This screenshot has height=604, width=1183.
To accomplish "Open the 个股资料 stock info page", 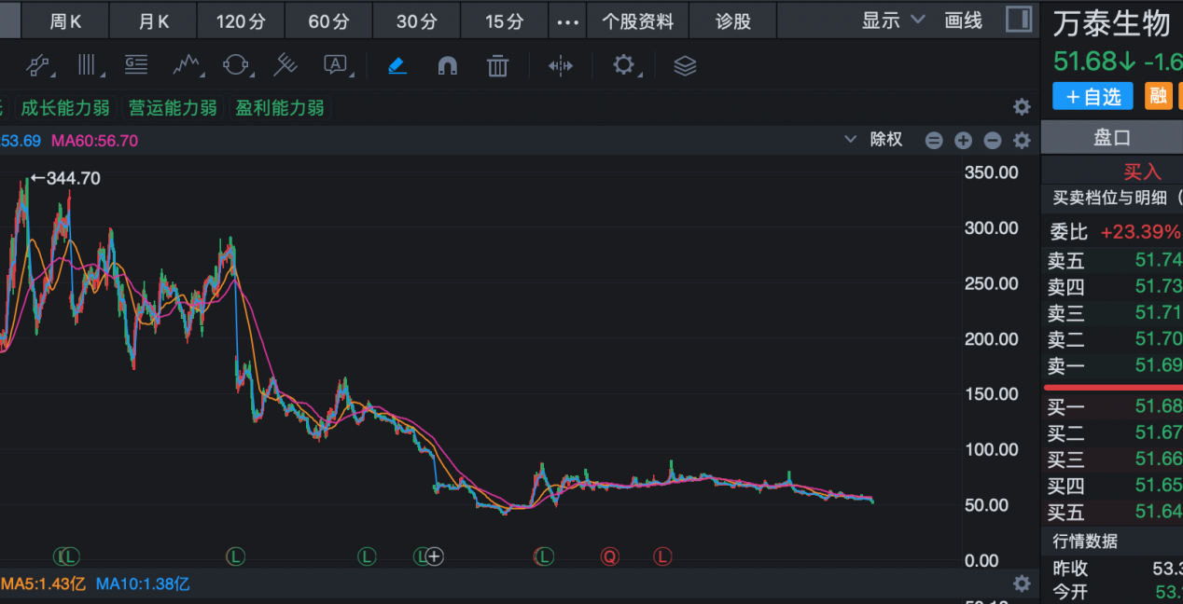I will (637, 21).
